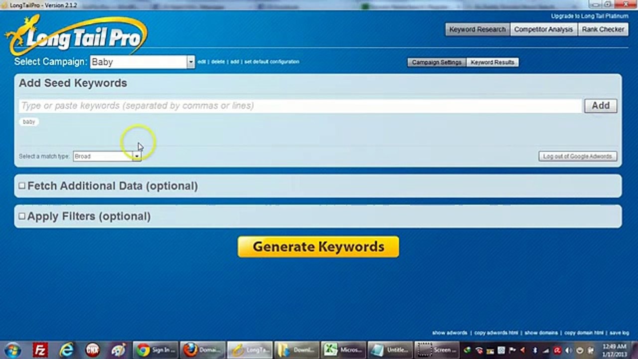Open the red CNX taskbar icon

click(x=92, y=350)
